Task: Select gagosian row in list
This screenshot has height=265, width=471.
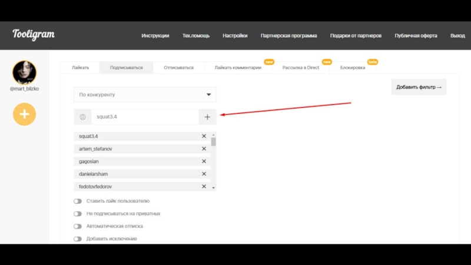Action: click(142, 161)
